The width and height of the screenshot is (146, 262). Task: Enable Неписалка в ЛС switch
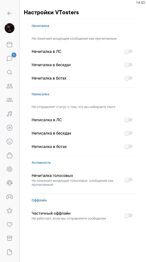tap(128, 120)
